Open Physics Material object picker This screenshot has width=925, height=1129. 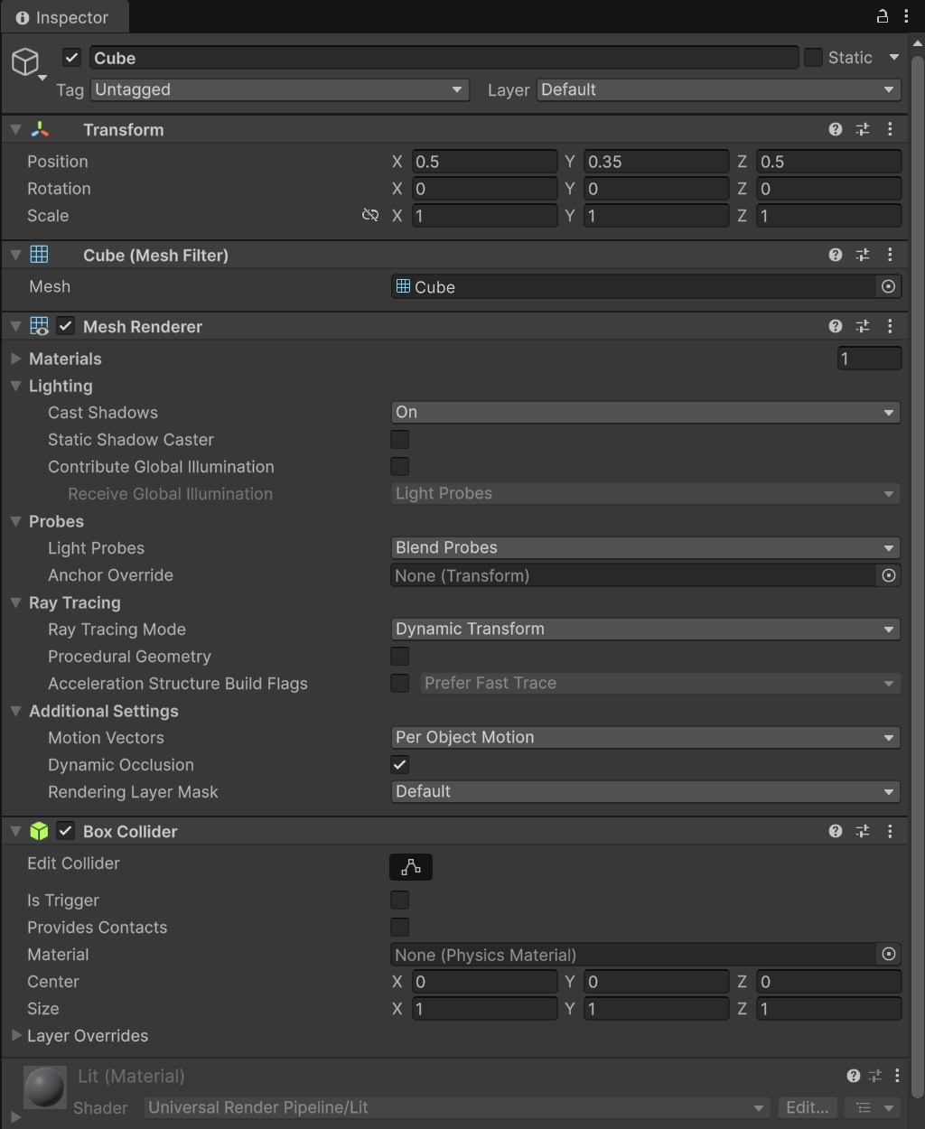pos(888,955)
